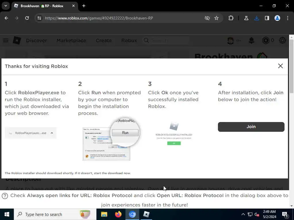
Task: Click the Type here to search box
Action: [55, 214]
